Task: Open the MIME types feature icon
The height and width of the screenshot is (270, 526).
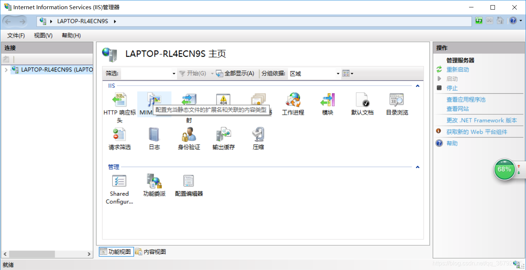Action: pyautogui.click(x=154, y=100)
